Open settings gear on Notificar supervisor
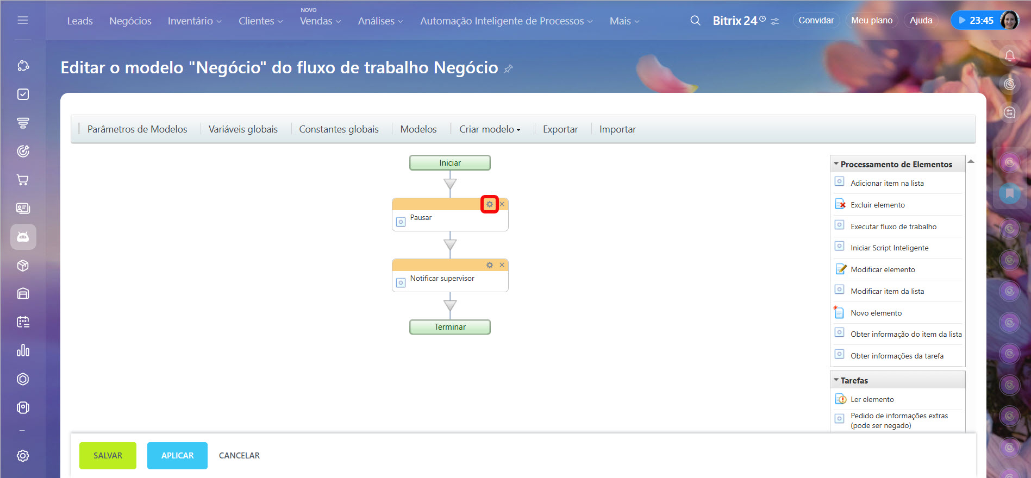 click(489, 265)
